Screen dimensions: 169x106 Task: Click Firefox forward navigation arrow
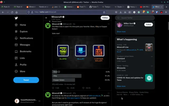[x=7, y=12]
